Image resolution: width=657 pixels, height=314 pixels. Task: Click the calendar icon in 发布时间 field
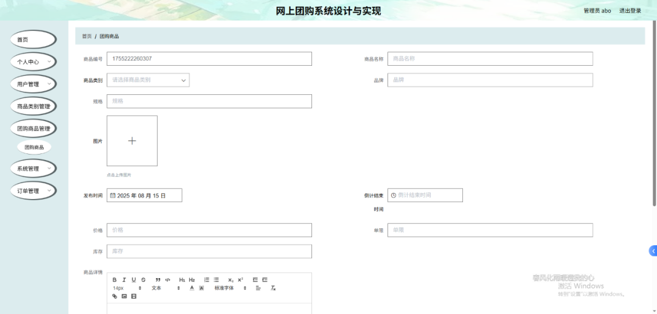[x=113, y=195]
